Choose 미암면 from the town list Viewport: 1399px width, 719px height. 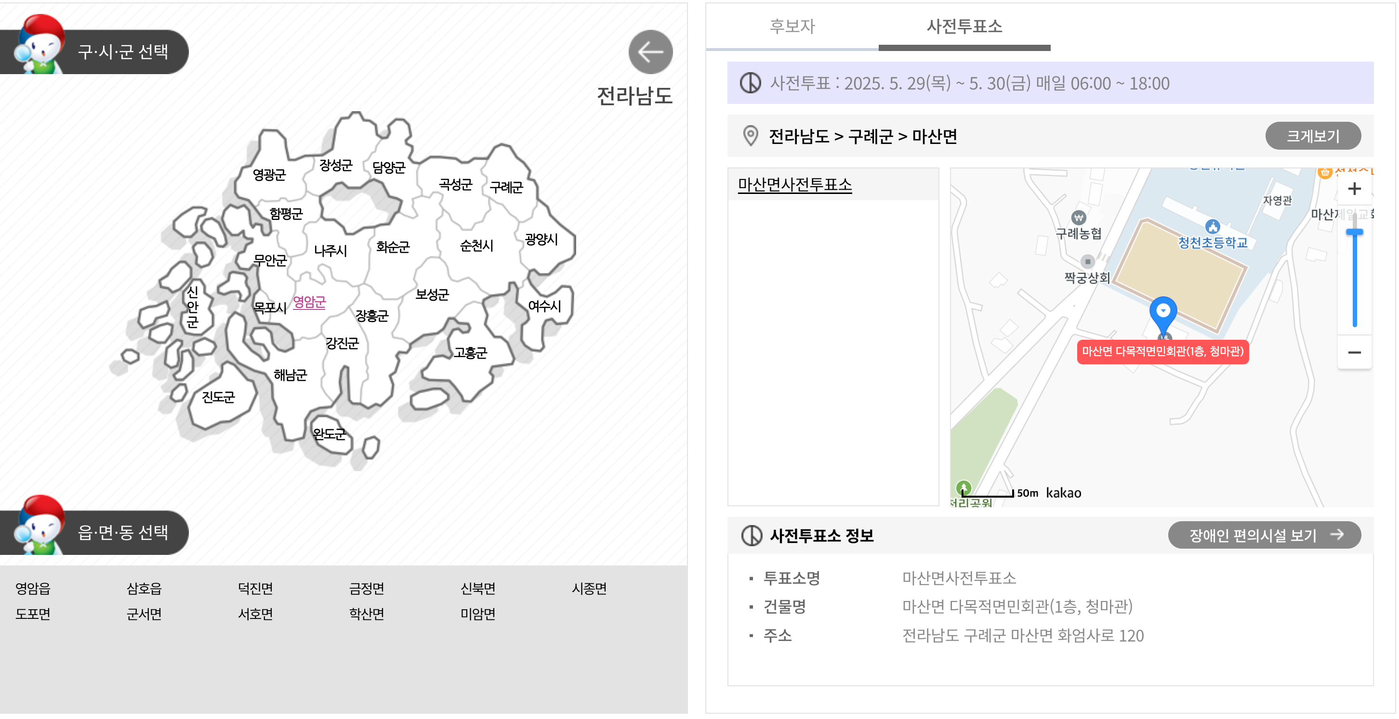pos(478,614)
